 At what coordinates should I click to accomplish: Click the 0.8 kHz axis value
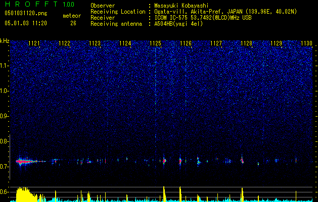tap(4, 141)
